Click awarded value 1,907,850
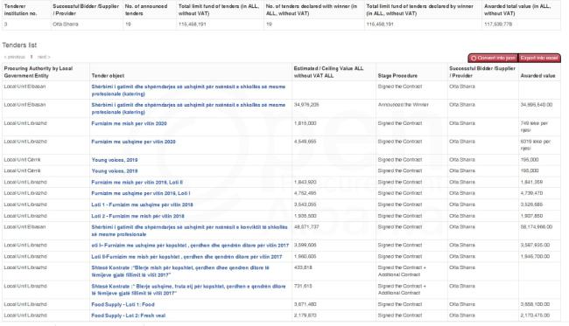 click(531, 216)
